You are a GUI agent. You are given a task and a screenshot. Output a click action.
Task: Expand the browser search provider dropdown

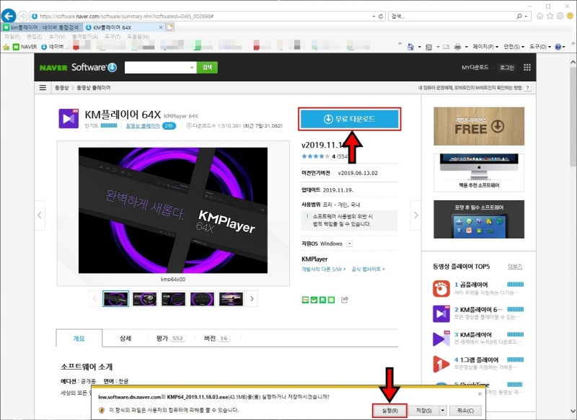point(526,17)
